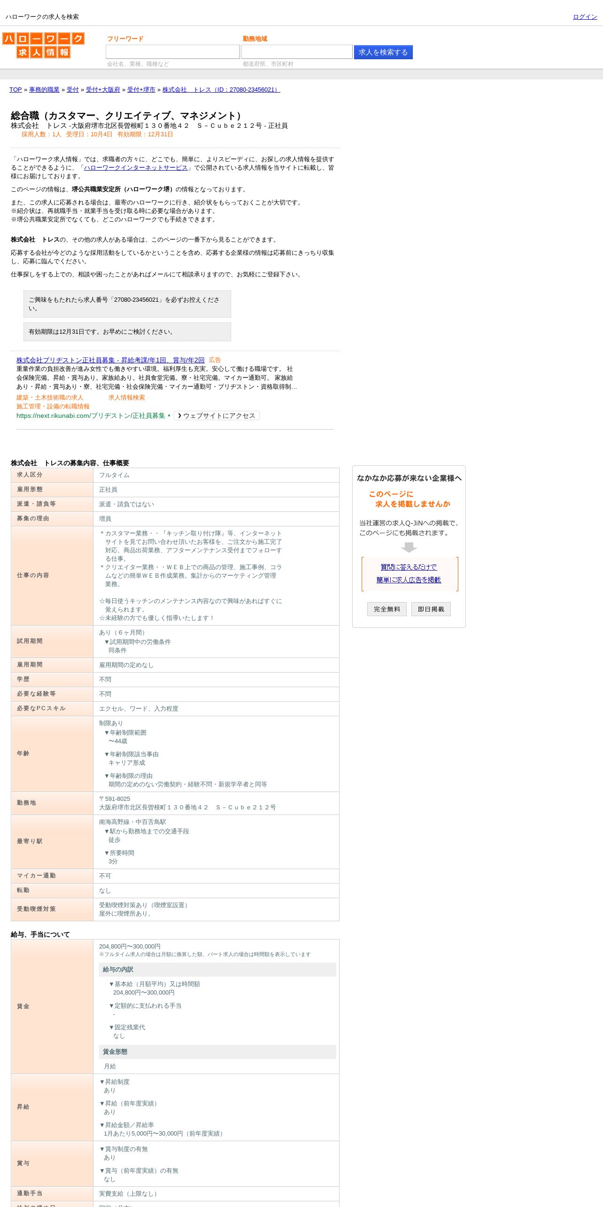Click 増員 table value
Screen dimensions: 603x1207
105,519
